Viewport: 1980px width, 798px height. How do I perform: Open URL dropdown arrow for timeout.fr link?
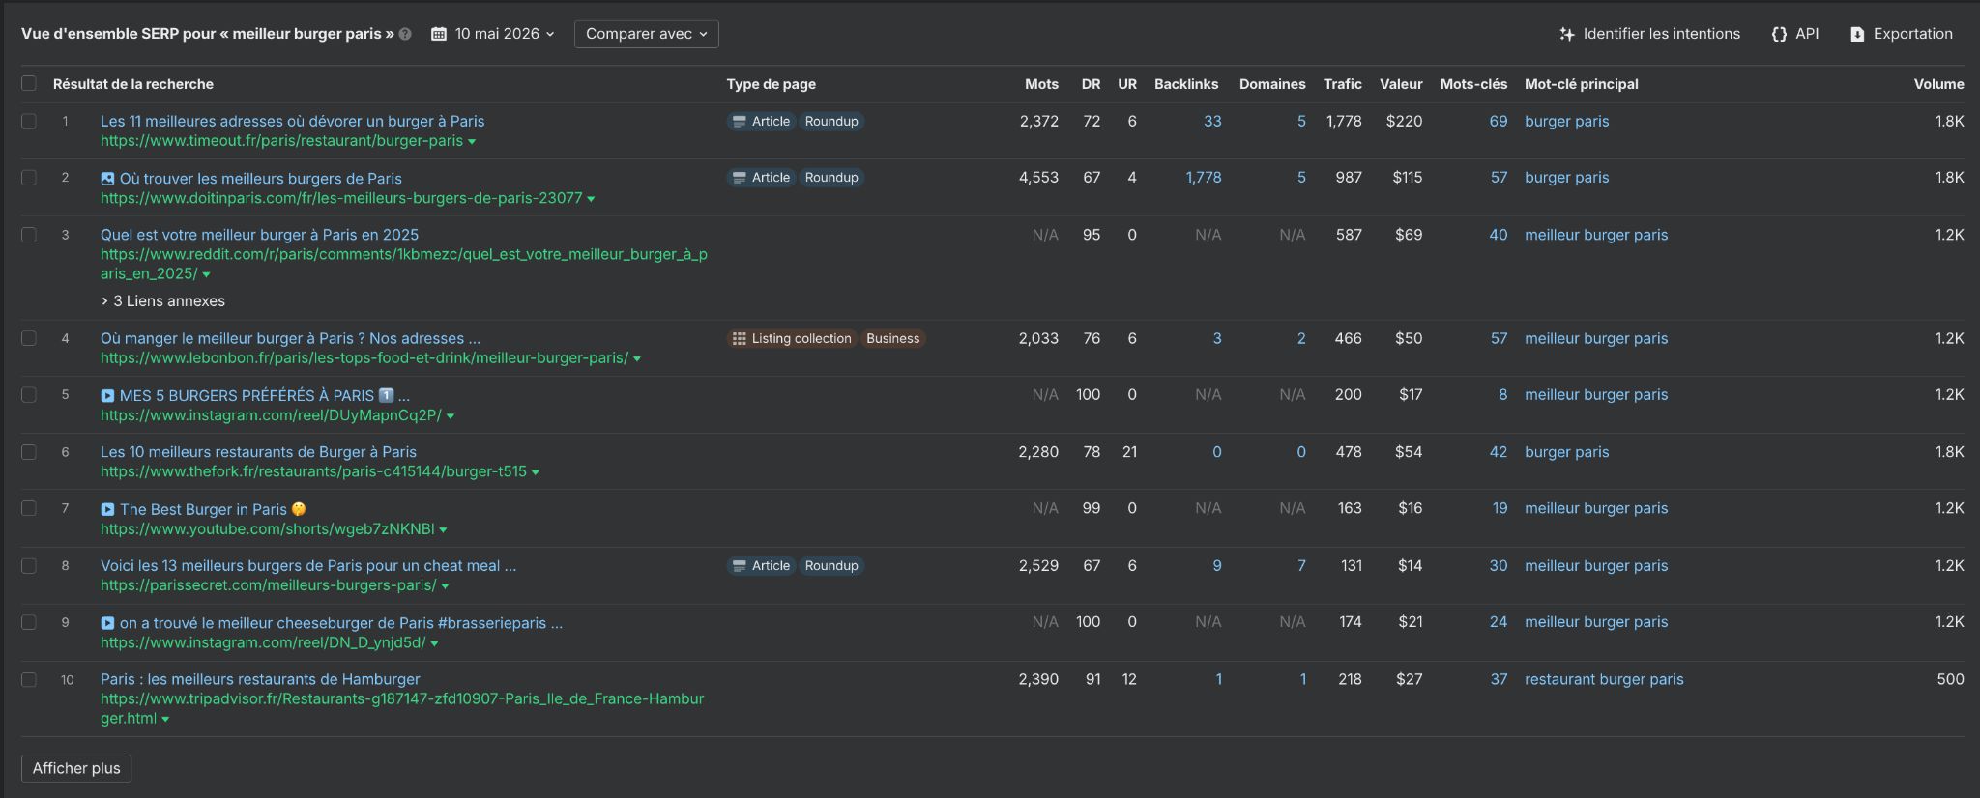pos(472,142)
